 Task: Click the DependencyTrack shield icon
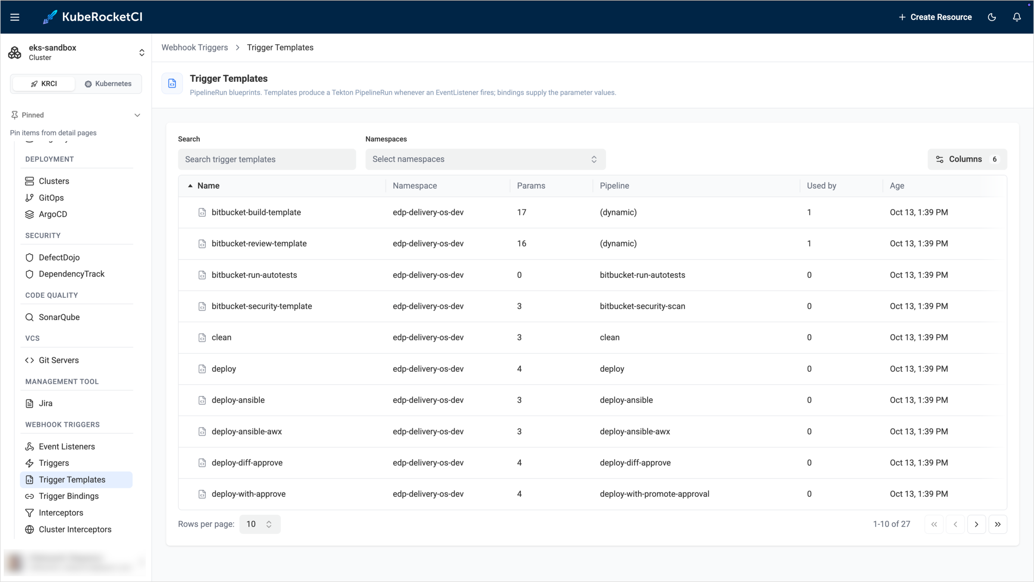(29, 274)
